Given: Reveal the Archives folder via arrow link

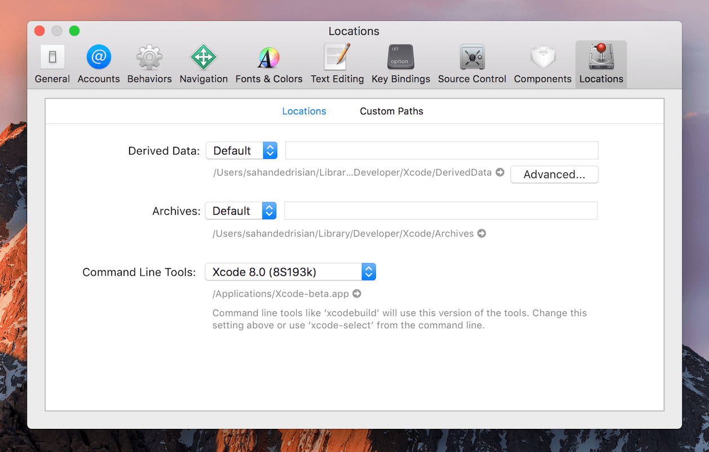Looking at the screenshot, I should [482, 233].
